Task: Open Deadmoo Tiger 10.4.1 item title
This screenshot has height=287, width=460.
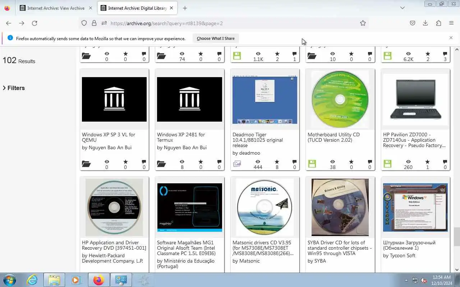Action: [x=258, y=140]
